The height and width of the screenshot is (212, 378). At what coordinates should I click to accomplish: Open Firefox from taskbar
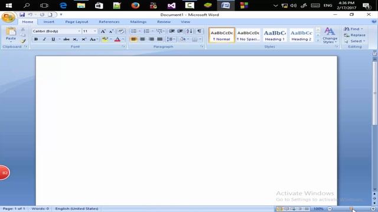[x=135, y=5]
